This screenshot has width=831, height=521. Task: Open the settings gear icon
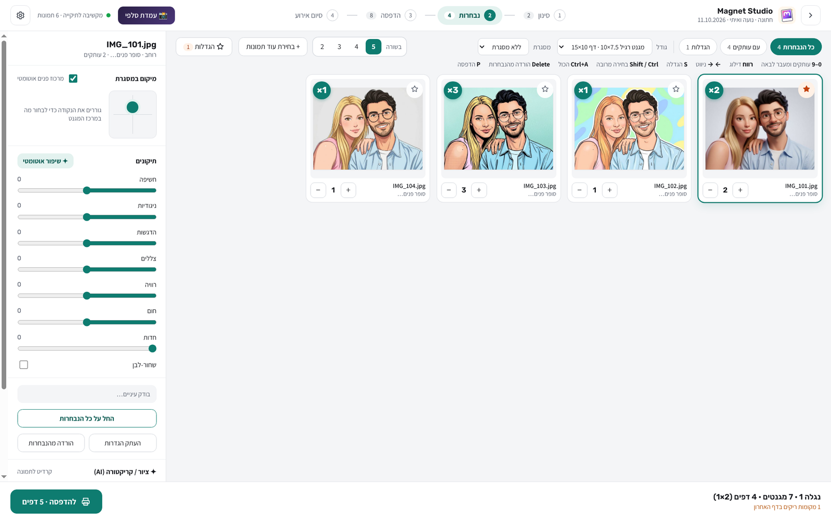(20, 16)
